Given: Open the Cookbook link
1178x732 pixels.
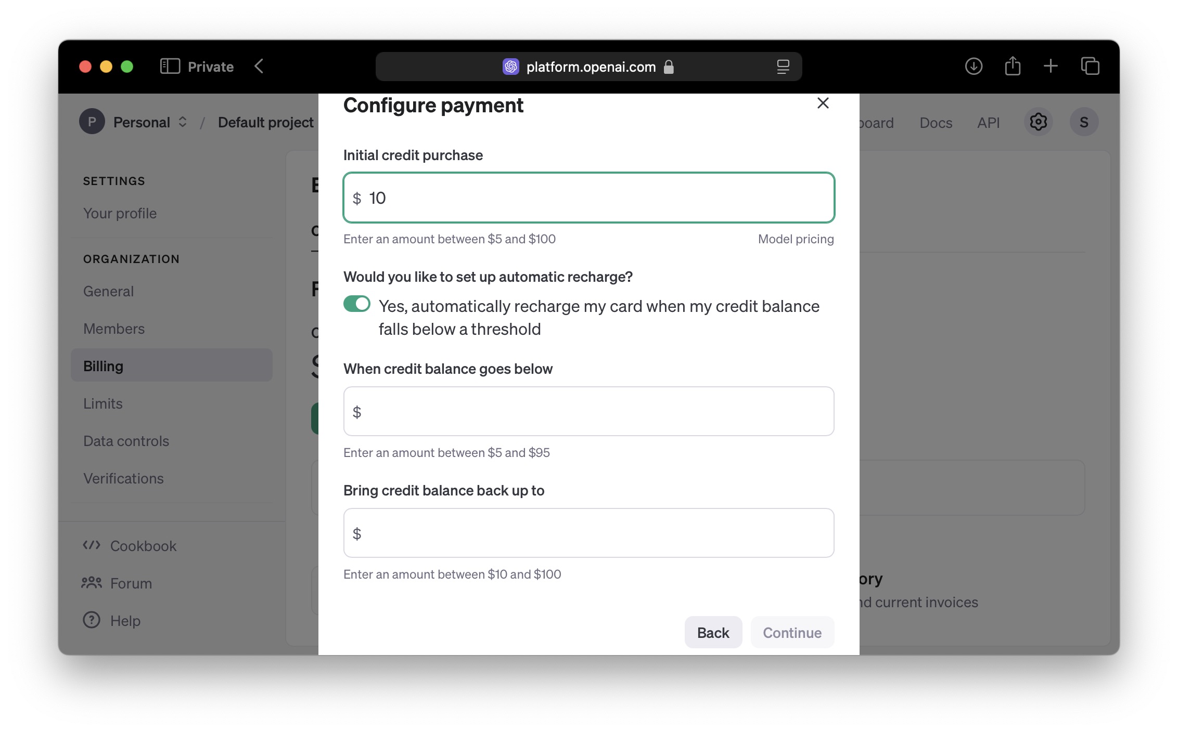Looking at the screenshot, I should (x=144, y=546).
